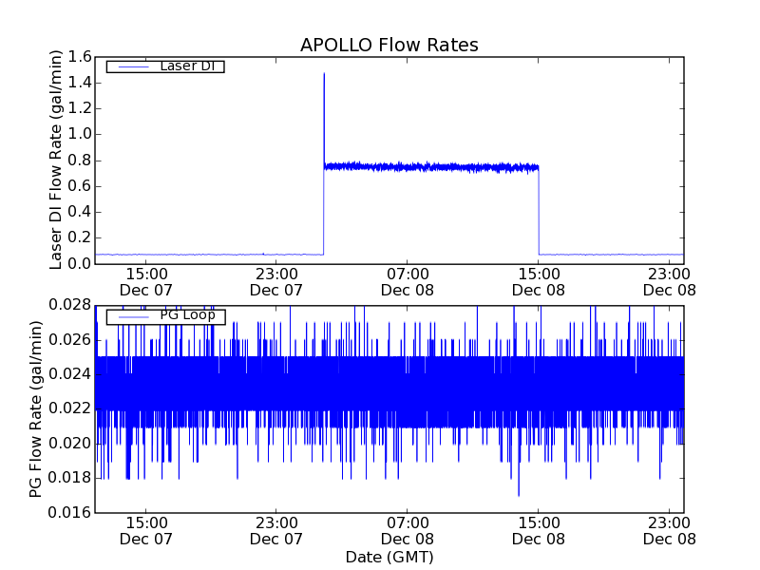Image resolution: width=760 pixels, height=570 pixels.
Task: Click the lowest PG Loop dip near 0.017
Action: [x=519, y=493]
